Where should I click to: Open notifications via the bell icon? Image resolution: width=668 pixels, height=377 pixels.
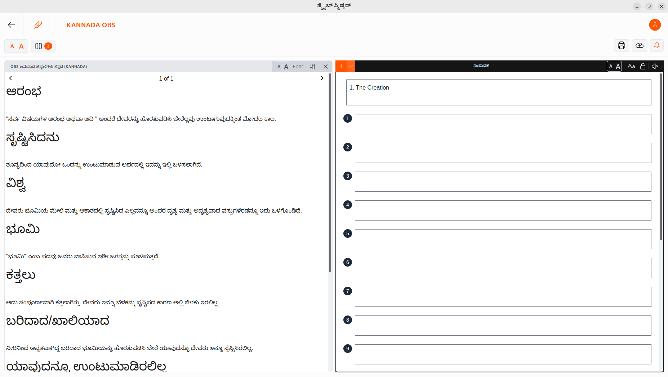click(657, 45)
